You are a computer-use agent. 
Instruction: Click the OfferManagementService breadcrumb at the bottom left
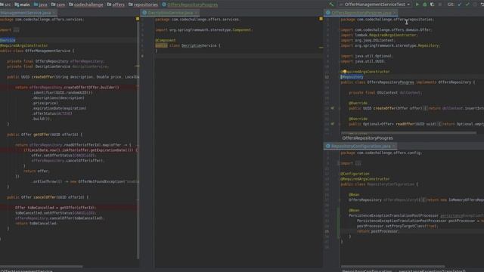tap(26, 270)
